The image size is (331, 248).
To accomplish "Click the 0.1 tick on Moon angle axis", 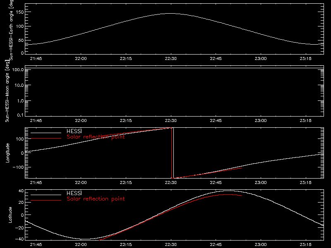I will (20, 115).
